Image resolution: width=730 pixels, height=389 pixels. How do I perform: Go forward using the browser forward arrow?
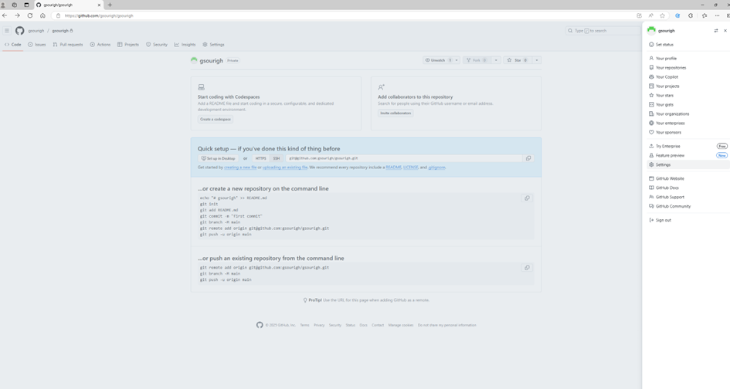[17, 15]
